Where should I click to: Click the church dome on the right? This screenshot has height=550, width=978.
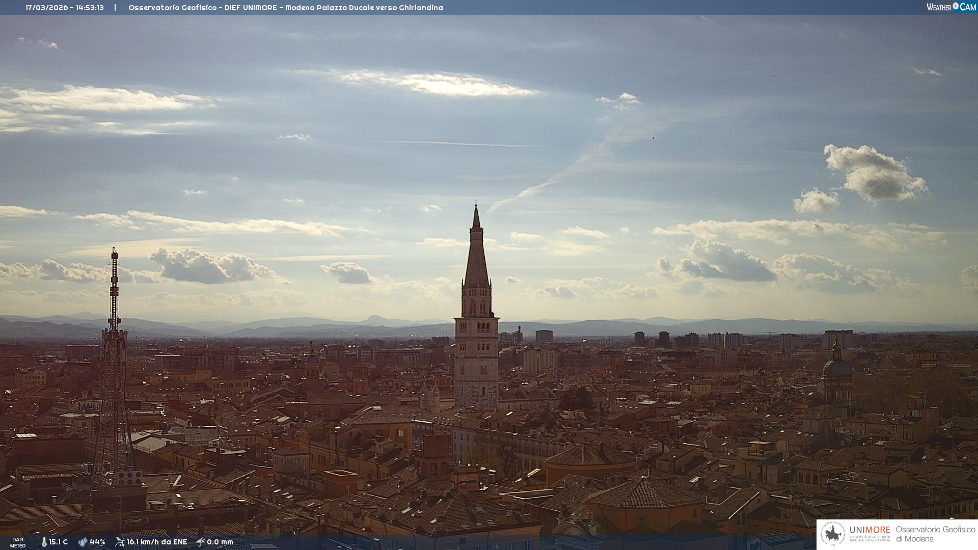click(x=836, y=367)
